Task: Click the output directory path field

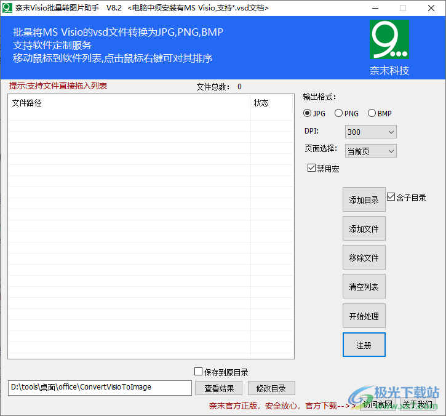Action: [100, 388]
